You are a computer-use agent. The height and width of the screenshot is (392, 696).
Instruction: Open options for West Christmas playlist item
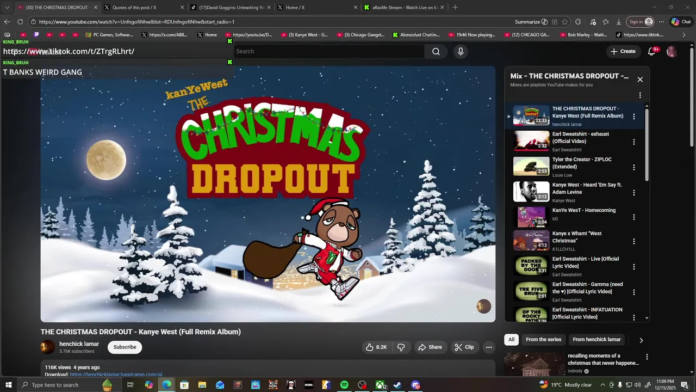(x=633, y=241)
